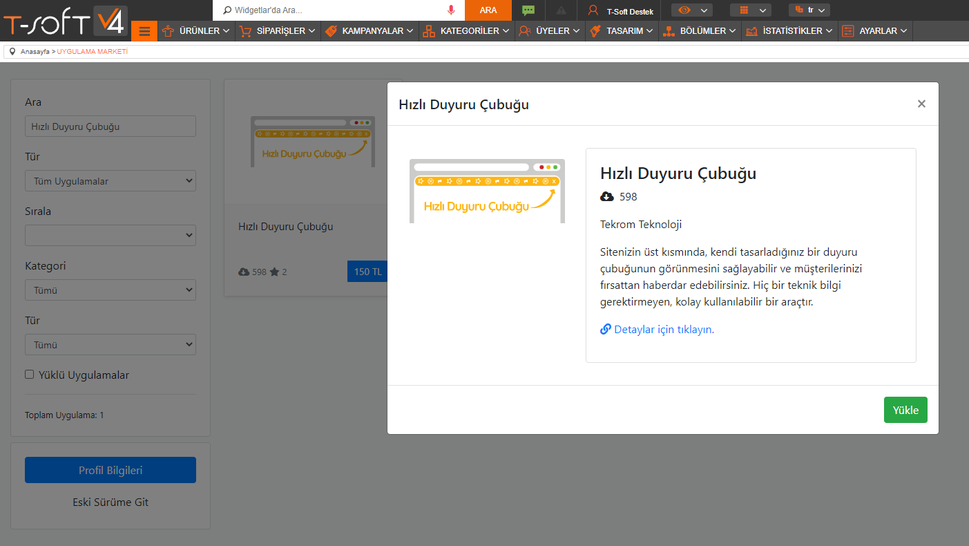Open the AYARLAR menu

pyautogui.click(x=875, y=31)
